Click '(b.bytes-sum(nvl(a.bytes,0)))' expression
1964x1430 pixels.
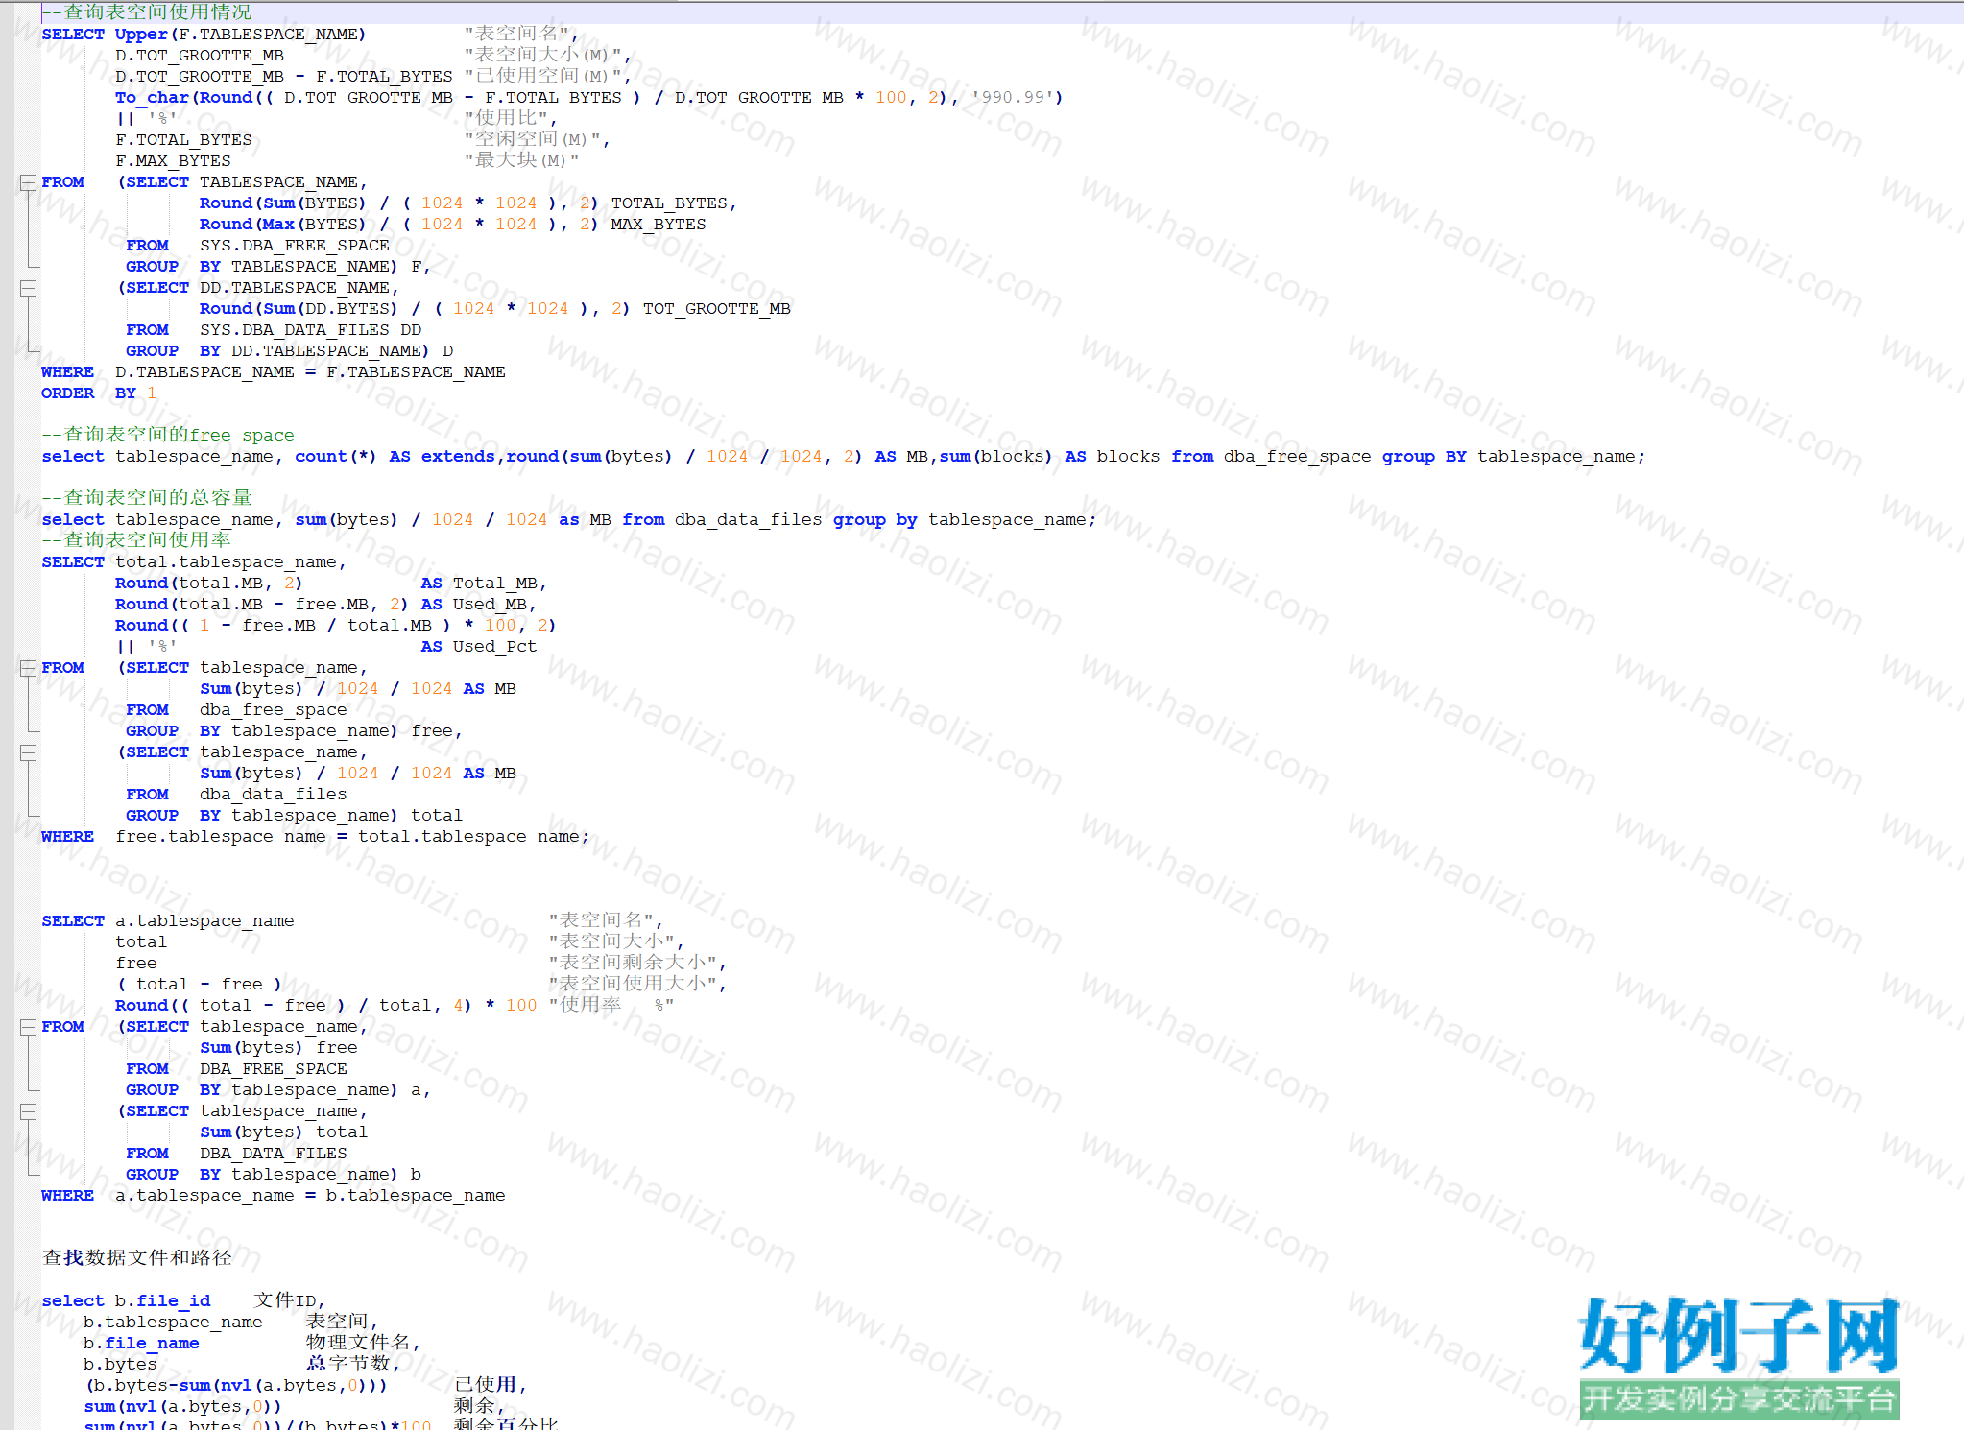[x=236, y=1386]
